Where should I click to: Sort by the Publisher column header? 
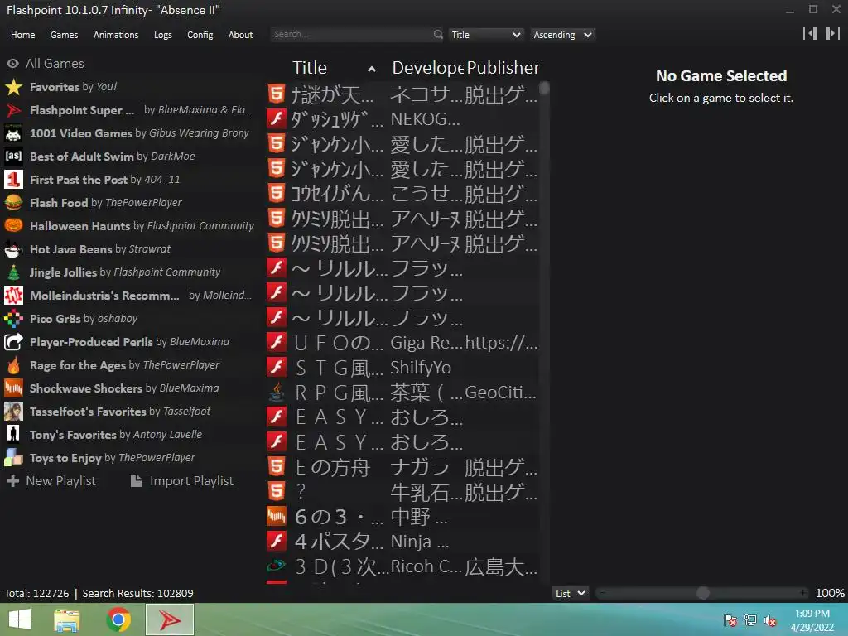click(x=503, y=68)
